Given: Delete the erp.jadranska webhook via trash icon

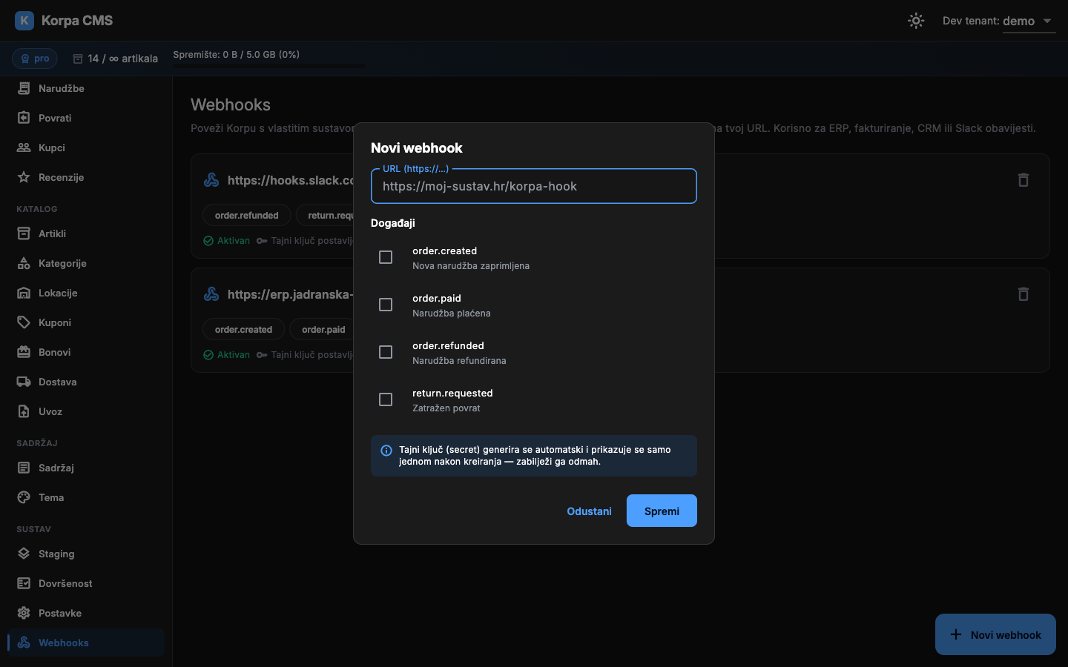Looking at the screenshot, I should (x=1023, y=294).
